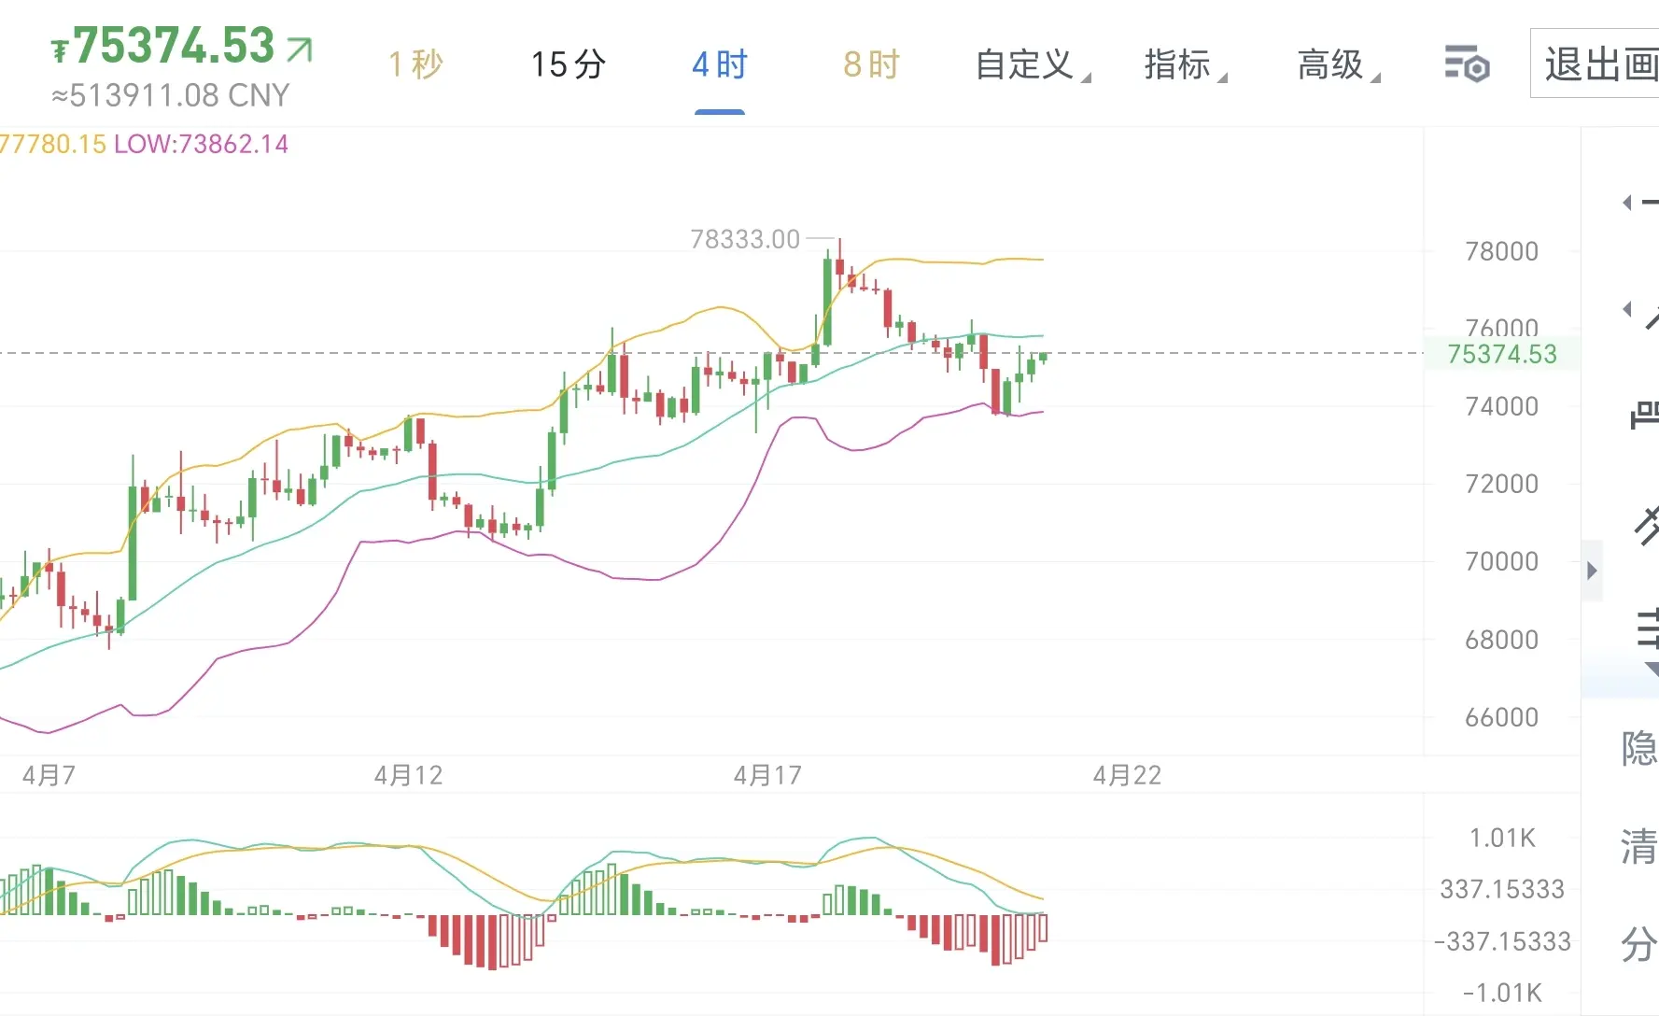The width and height of the screenshot is (1659, 1016).
Task: Switch to the 1秒 timeframe
Action: click(x=415, y=65)
